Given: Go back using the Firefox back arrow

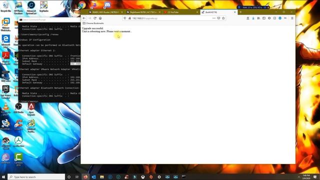Looking at the screenshot, I should [84, 18].
